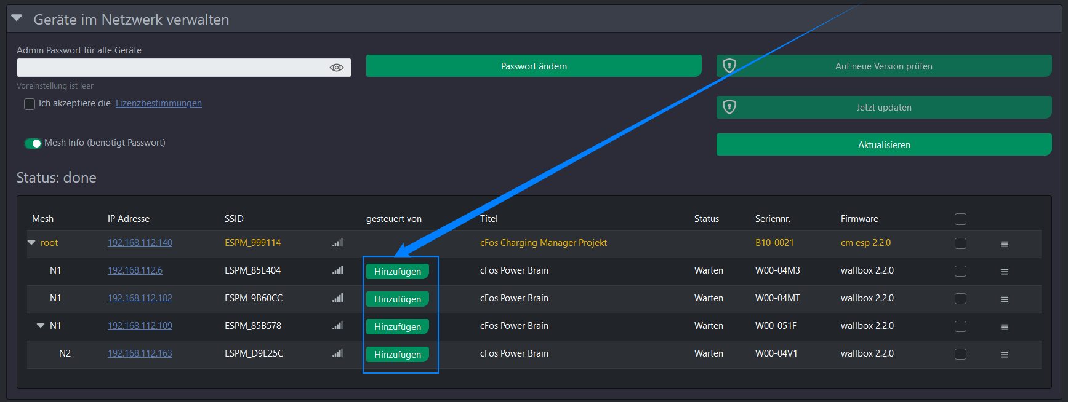This screenshot has height=402, width=1068.
Task: Click 'cFos Charging Manager Projekt' title
Action: click(544, 243)
